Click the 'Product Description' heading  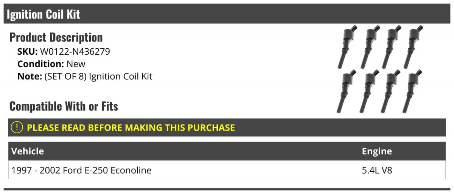(x=56, y=37)
